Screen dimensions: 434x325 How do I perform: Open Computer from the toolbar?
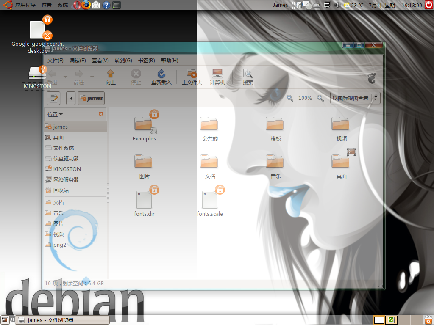pyautogui.click(x=217, y=77)
